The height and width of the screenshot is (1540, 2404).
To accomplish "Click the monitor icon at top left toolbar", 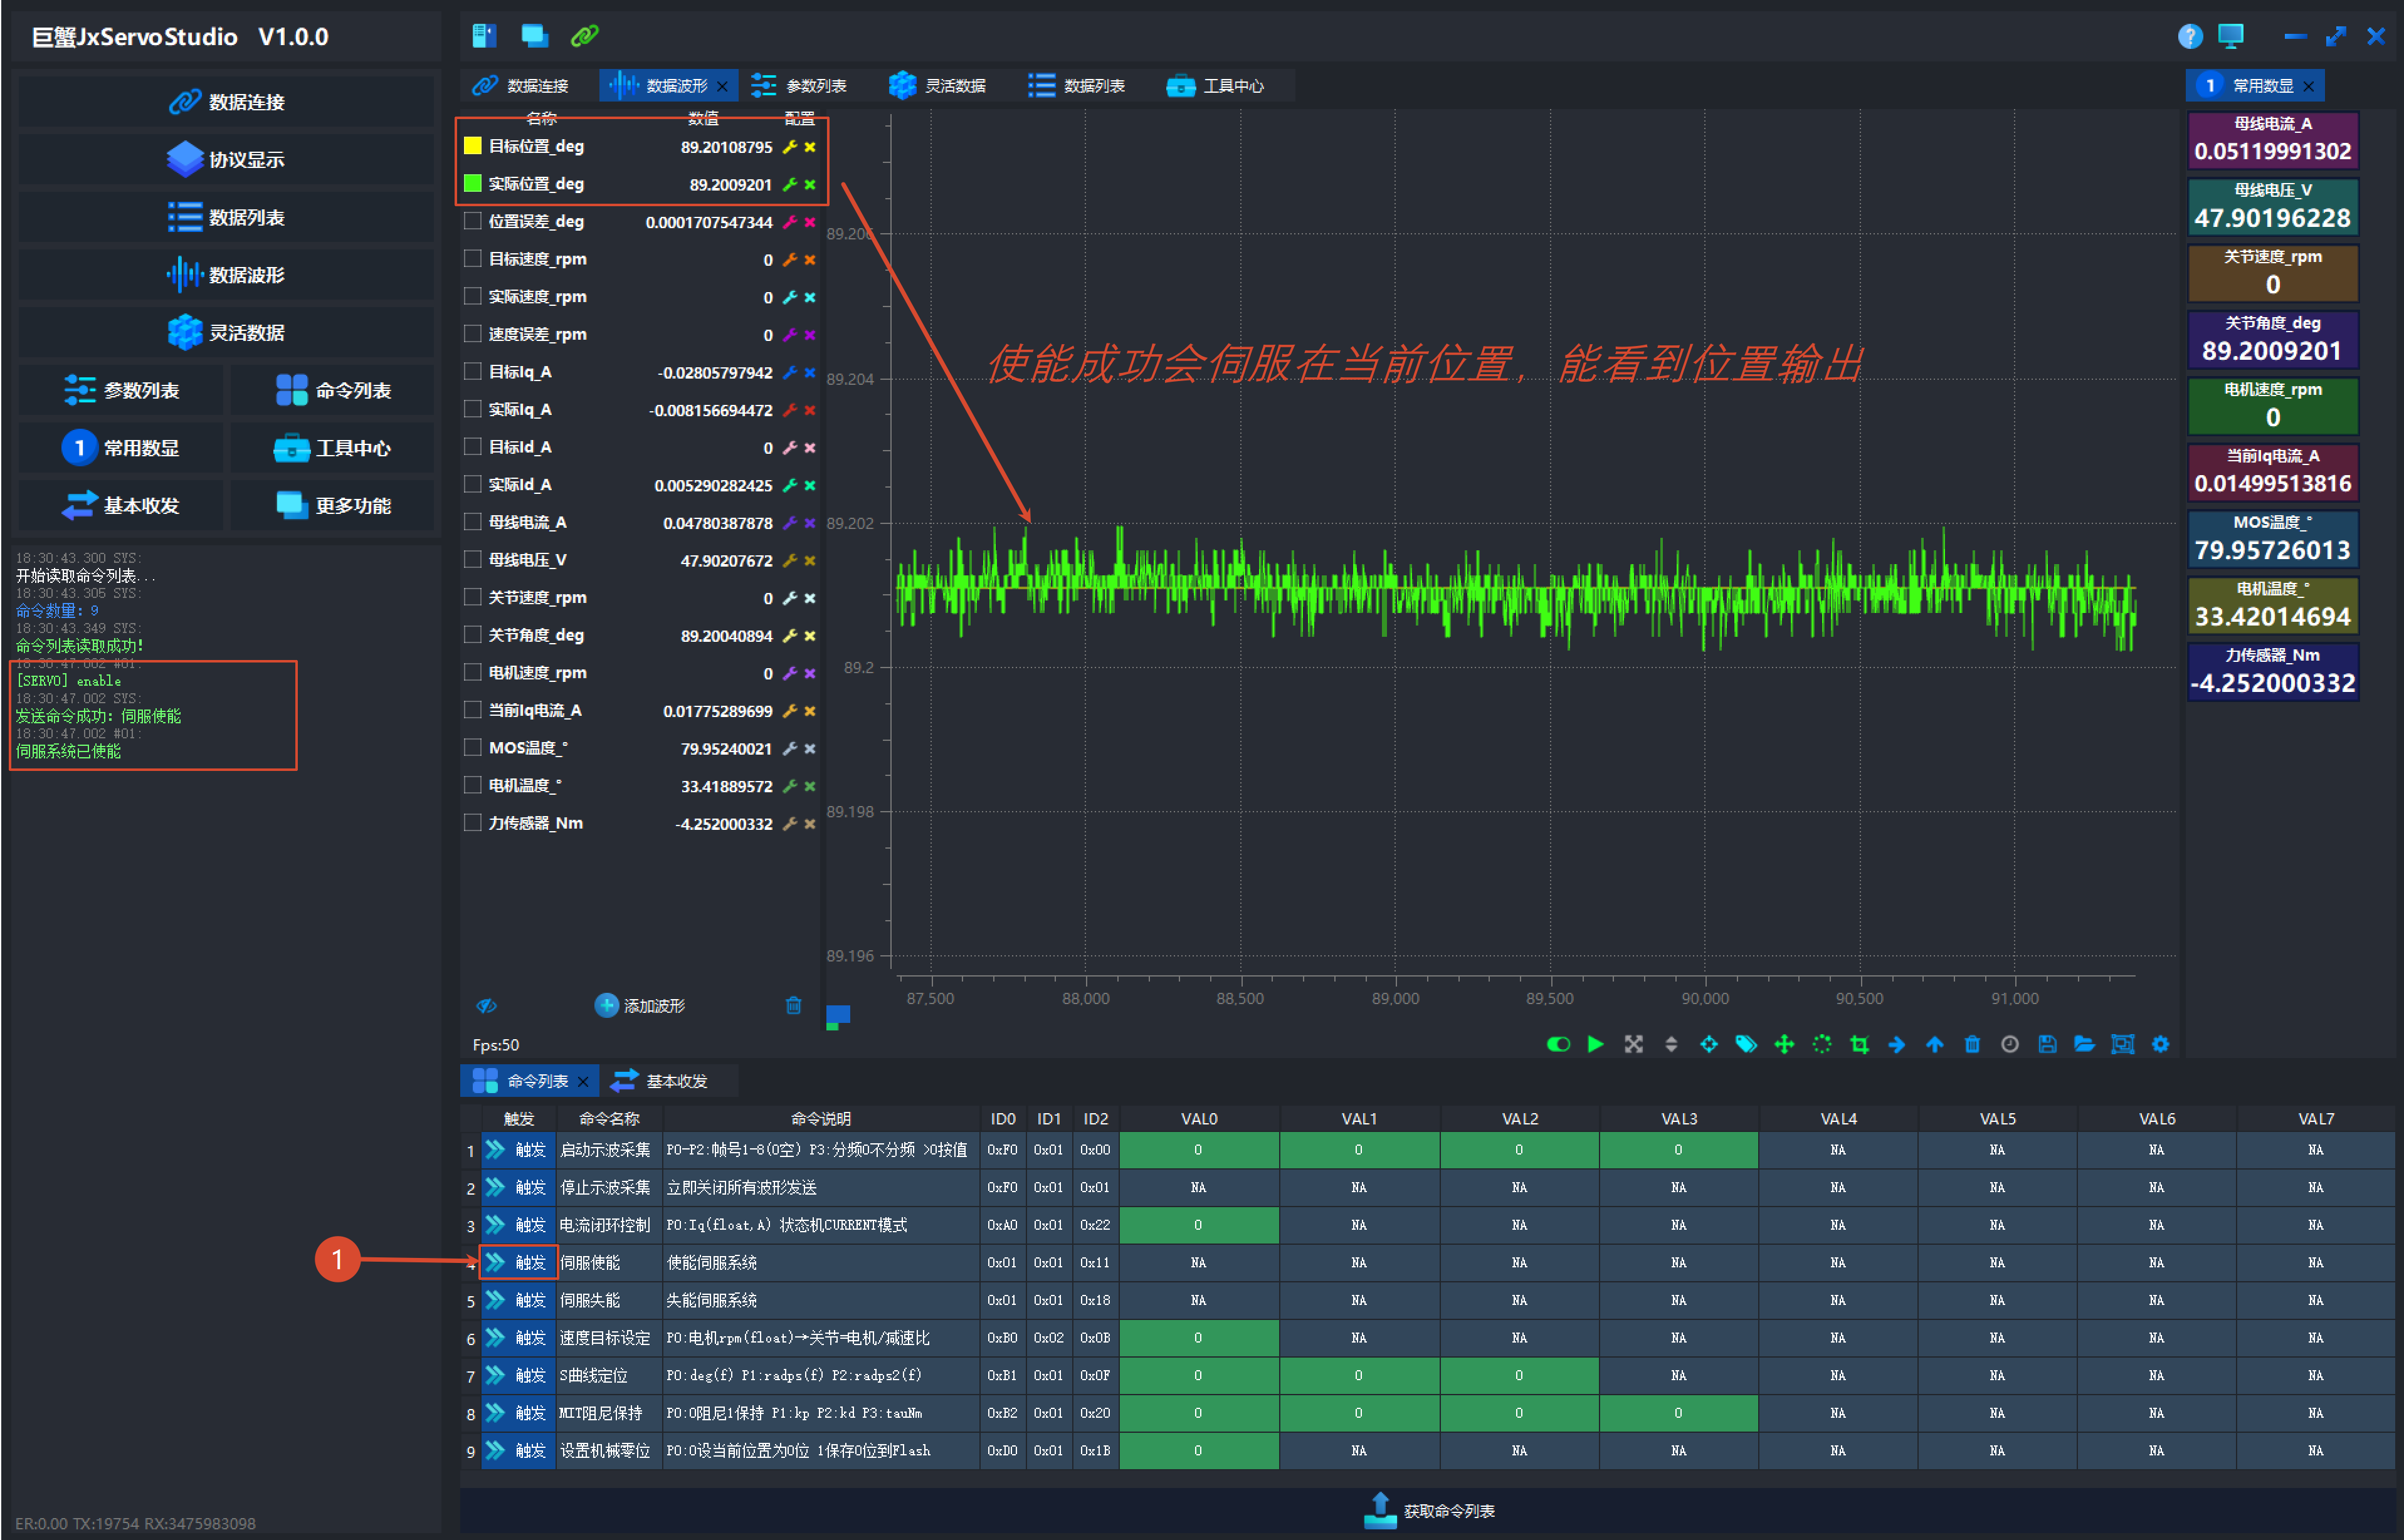I will point(534,36).
